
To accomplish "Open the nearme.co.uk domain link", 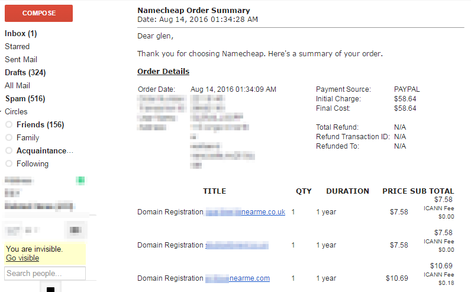I will (x=245, y=212).
